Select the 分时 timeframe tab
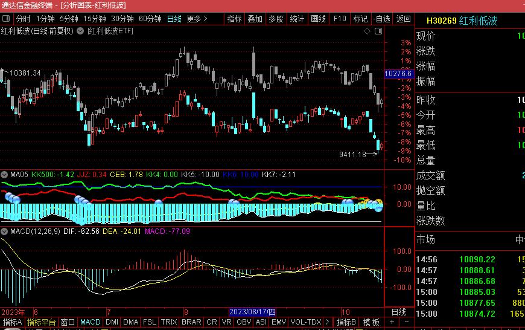The width and height of the screenshot is (525, 330). click(x=23, y=19)
